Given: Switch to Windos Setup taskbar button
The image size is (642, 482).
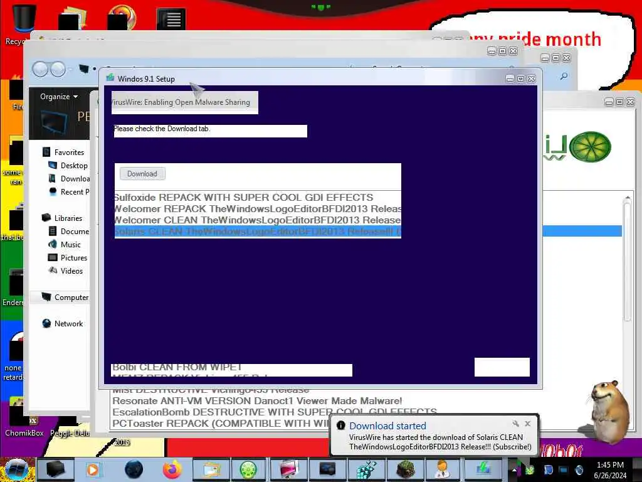Looking at the screenshot, I should point(483,469).
